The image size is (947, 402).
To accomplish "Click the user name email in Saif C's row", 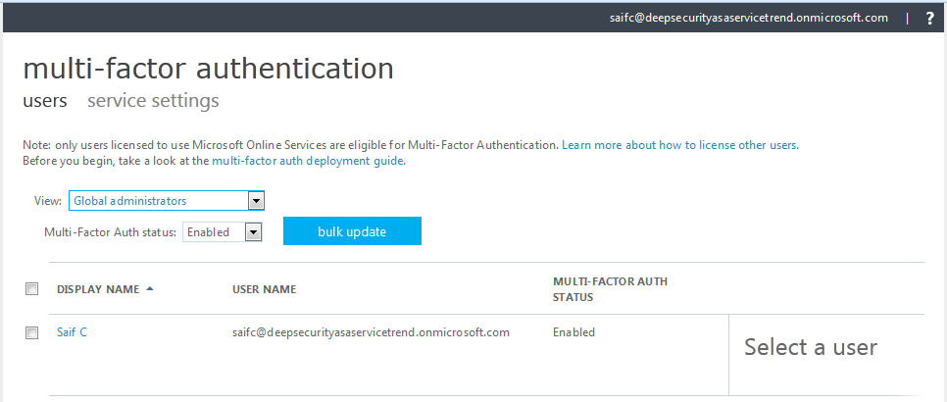I will coord(371,332).
